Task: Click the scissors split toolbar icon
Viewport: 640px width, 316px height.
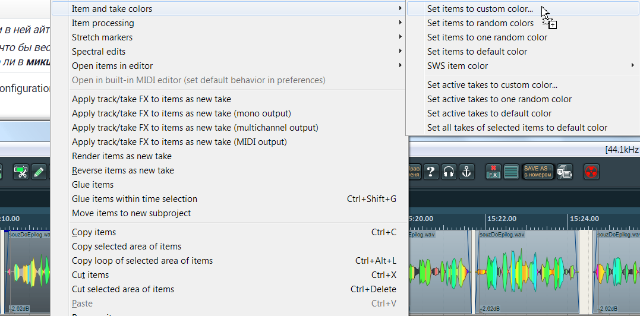Action: click(20, 172)
